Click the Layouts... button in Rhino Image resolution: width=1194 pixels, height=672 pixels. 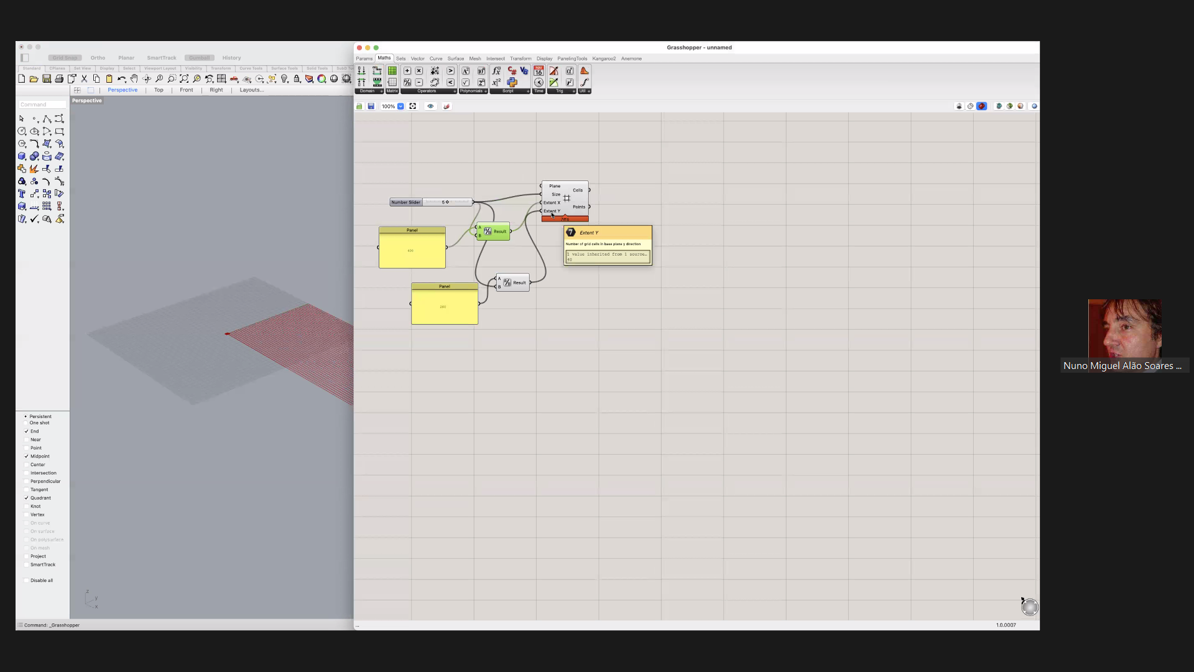(x=252, y=90)
